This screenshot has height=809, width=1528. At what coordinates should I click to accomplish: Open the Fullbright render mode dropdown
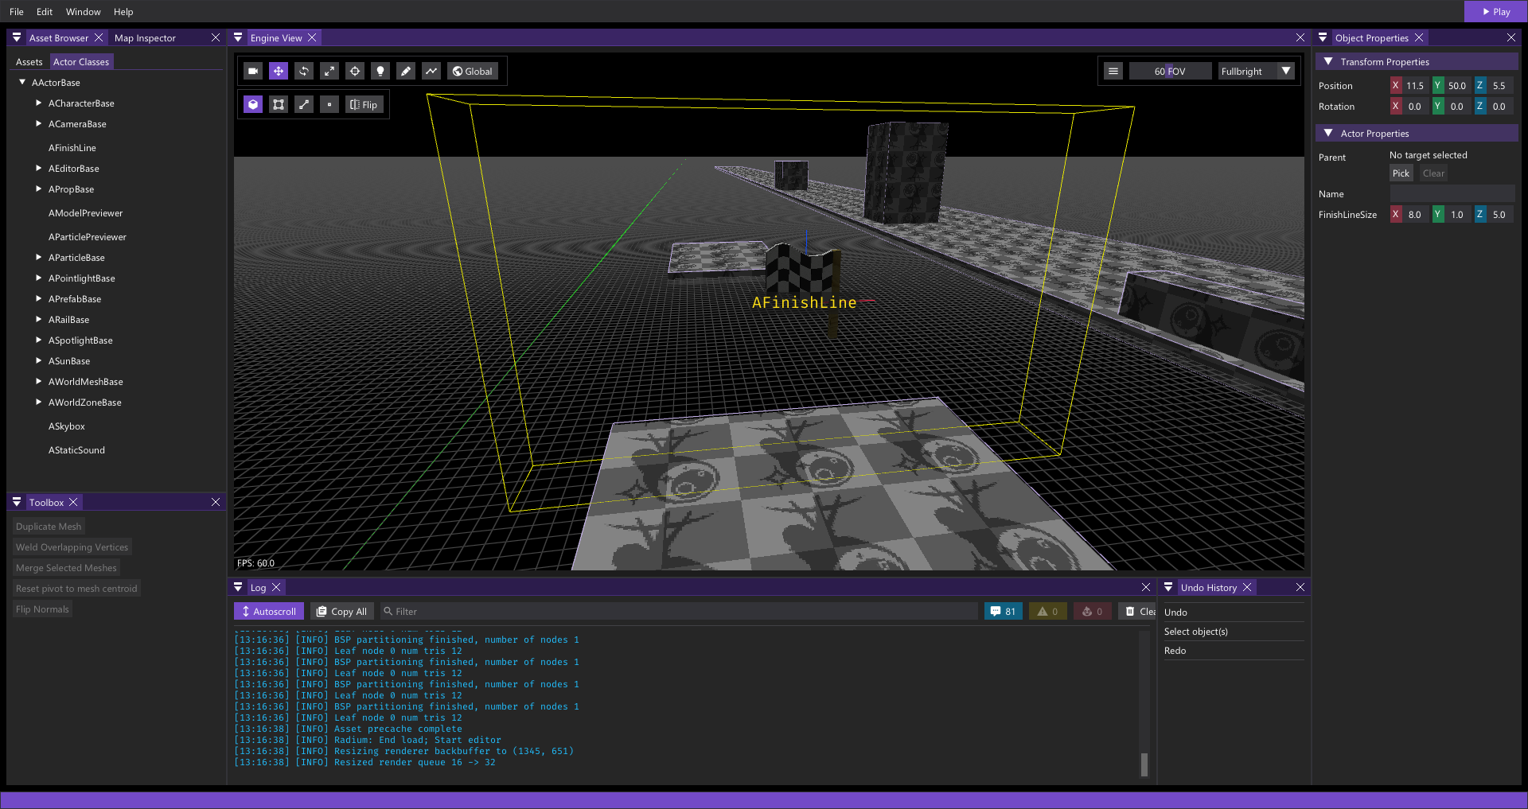tap(1257, 72)
